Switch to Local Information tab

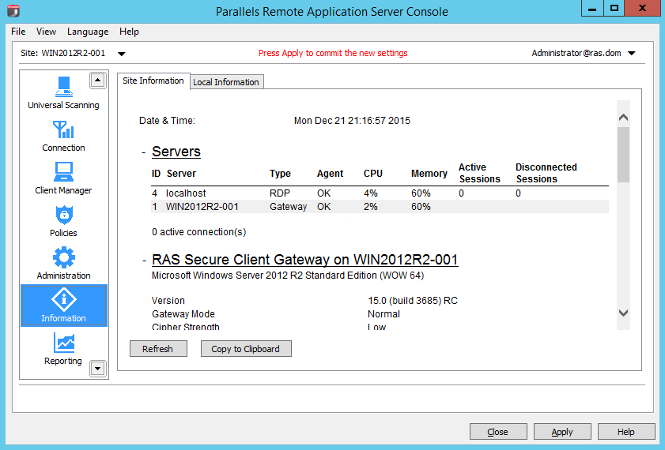[x=226, y=82]
